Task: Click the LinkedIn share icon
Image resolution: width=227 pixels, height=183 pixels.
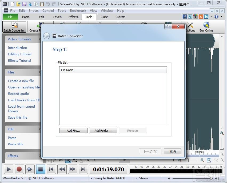Action: point(206,17)
